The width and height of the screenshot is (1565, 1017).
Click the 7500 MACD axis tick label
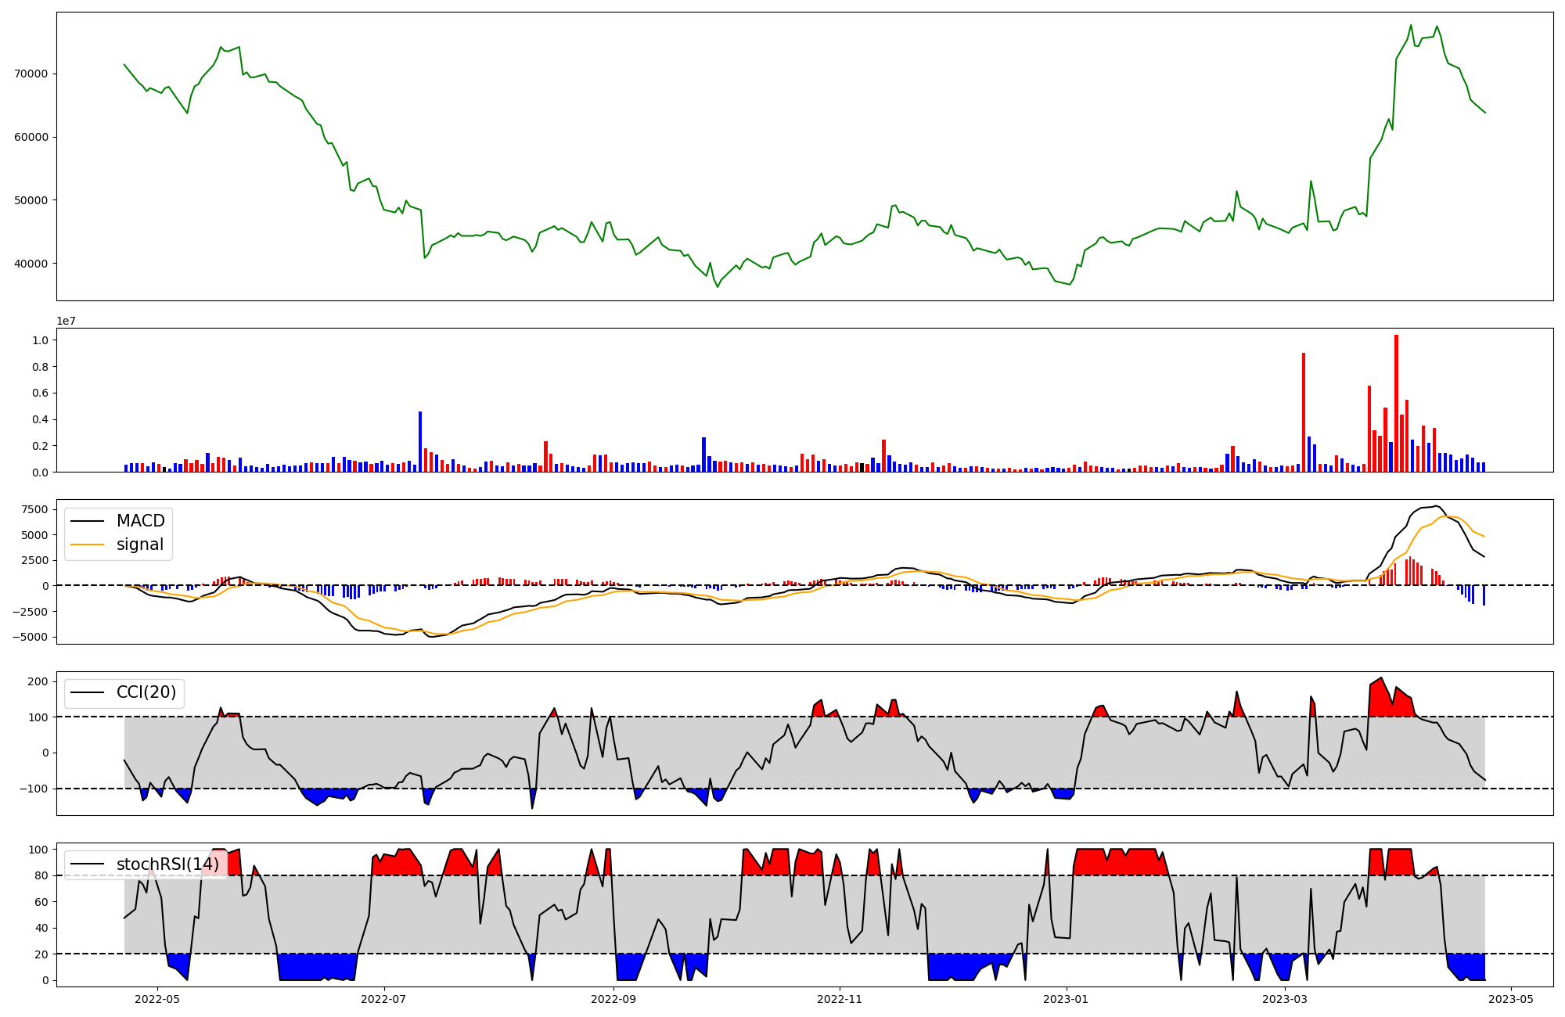[x=34, y=510]
